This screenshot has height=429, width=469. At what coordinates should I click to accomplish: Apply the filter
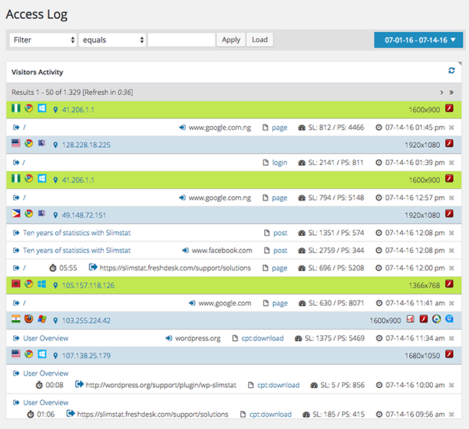231,40
